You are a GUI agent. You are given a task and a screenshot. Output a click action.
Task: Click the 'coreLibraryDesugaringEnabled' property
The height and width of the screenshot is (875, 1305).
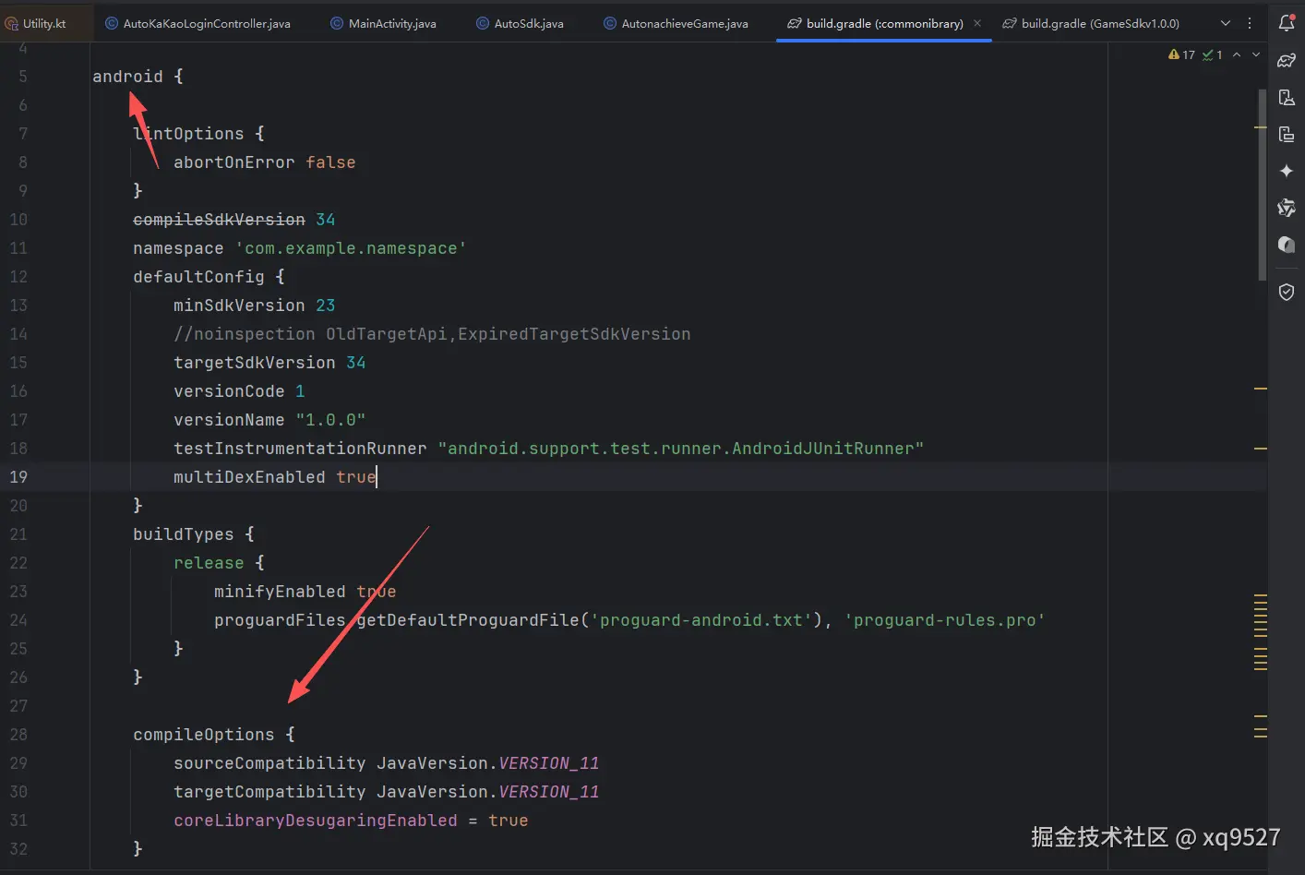(316, 821)
